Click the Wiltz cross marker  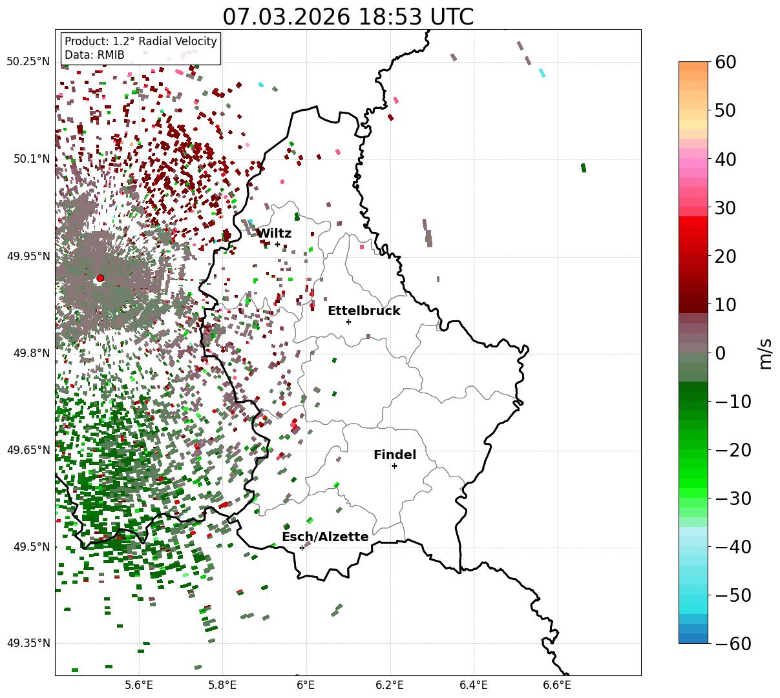coord(277,244)
